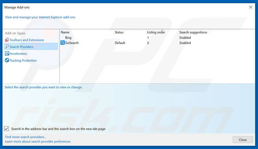This screenshot has height=149, width=258.
Task: Click the GoSearch magnifier icon
Action: tap(62, 43)
